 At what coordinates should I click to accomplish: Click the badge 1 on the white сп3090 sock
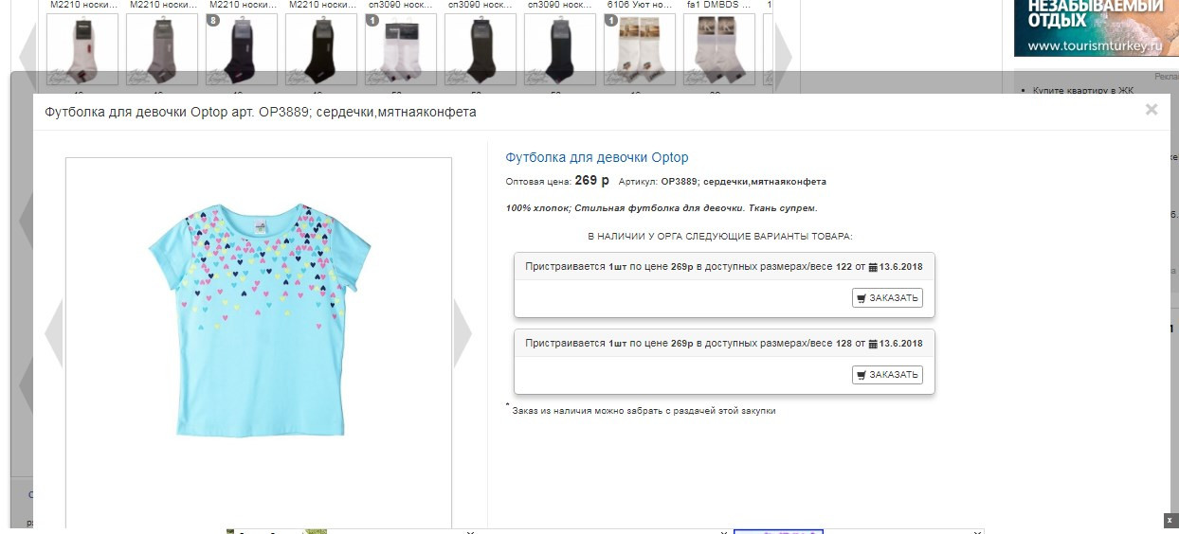pyautogui.click(x=372, y=20)
